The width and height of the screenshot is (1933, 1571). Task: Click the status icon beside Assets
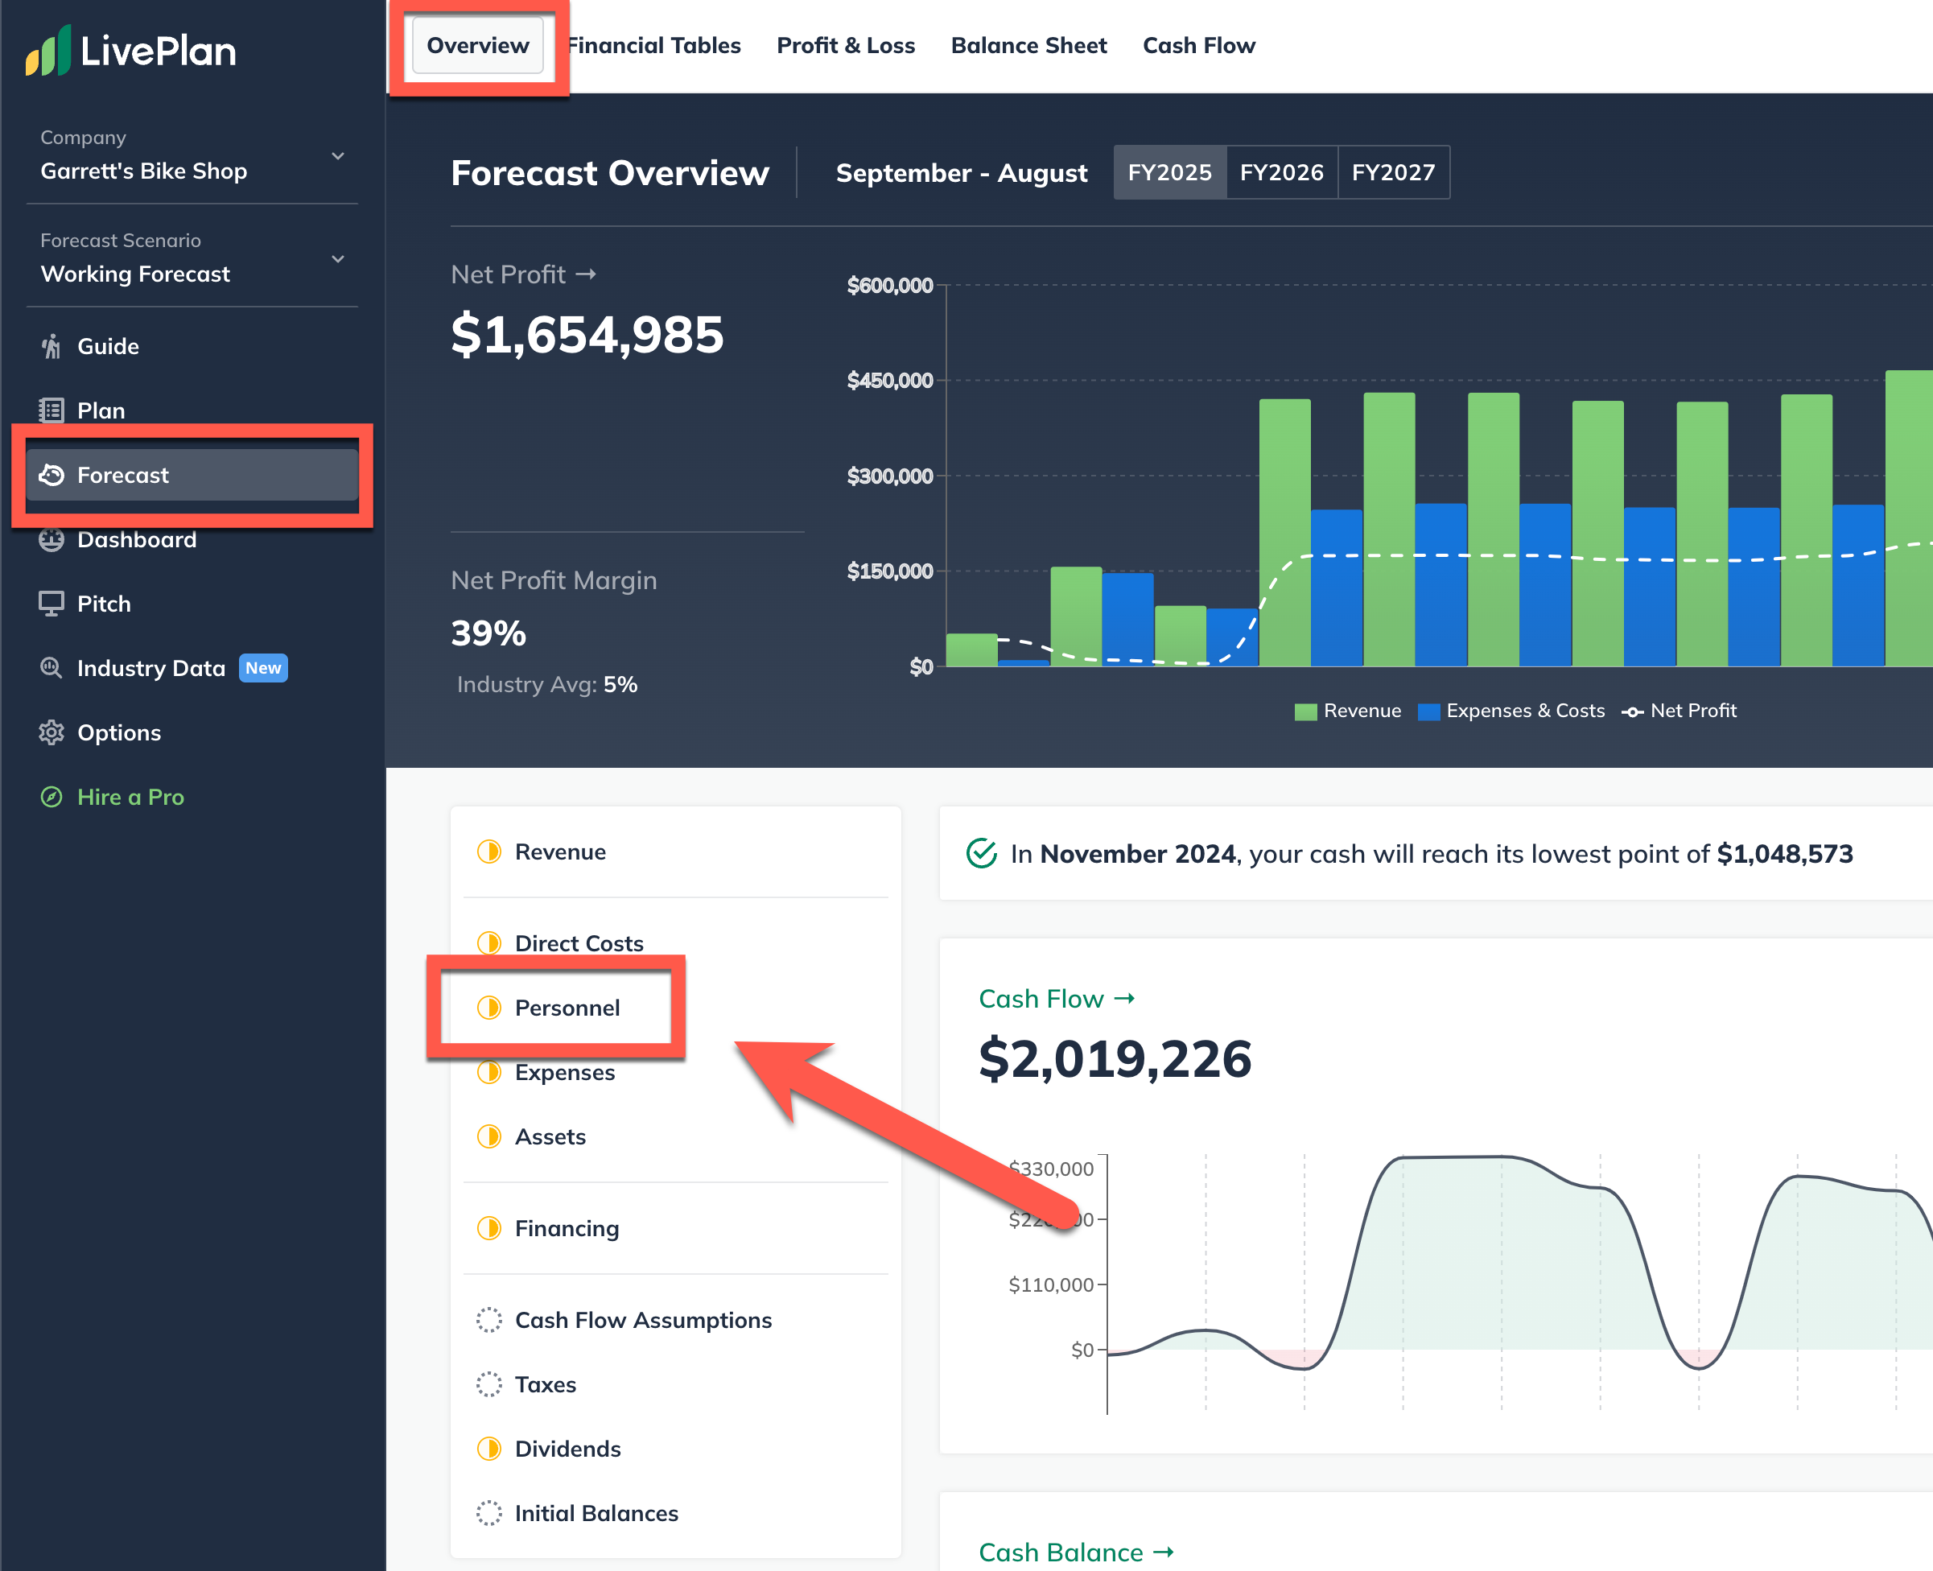tap(488, 1136)
